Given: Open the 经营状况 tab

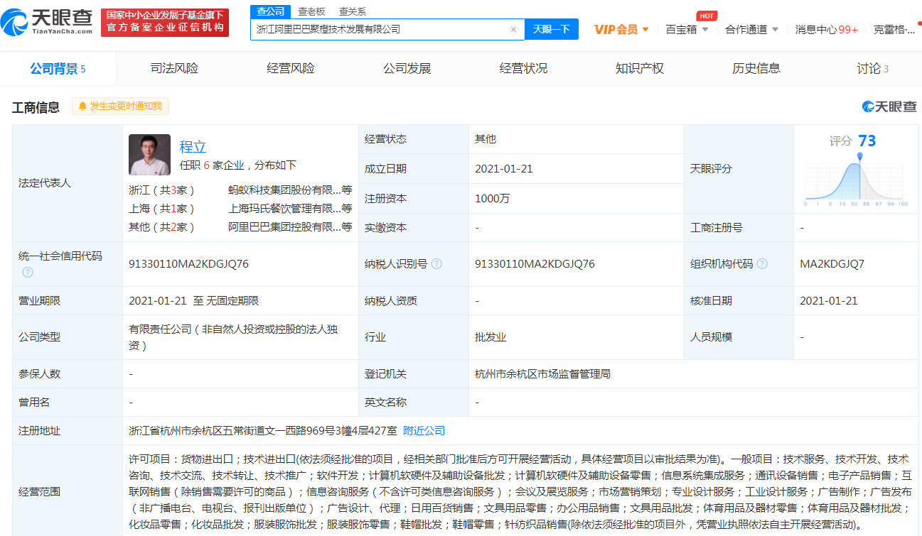Looking at the screenshot, I should point(523,69).
